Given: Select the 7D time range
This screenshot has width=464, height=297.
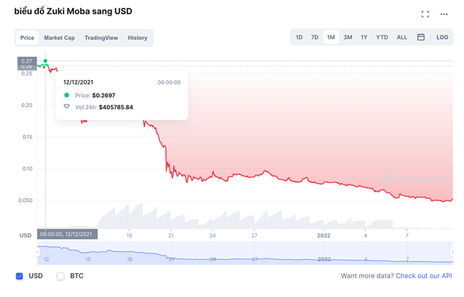Looking at the screenshot, I should coord(314,37).
